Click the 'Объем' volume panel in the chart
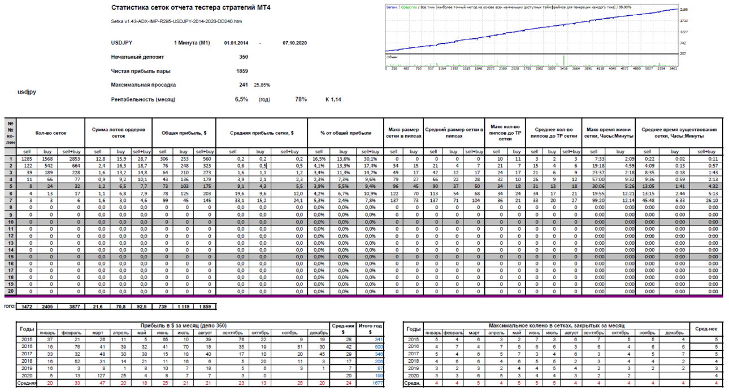 [x=532, y=60]
